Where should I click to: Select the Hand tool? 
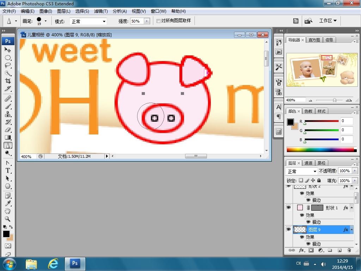coord(8,211)
